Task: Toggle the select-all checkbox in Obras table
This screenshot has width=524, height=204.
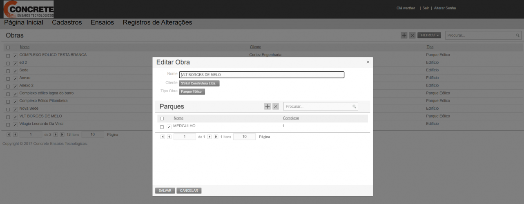Action: [8, 47]
